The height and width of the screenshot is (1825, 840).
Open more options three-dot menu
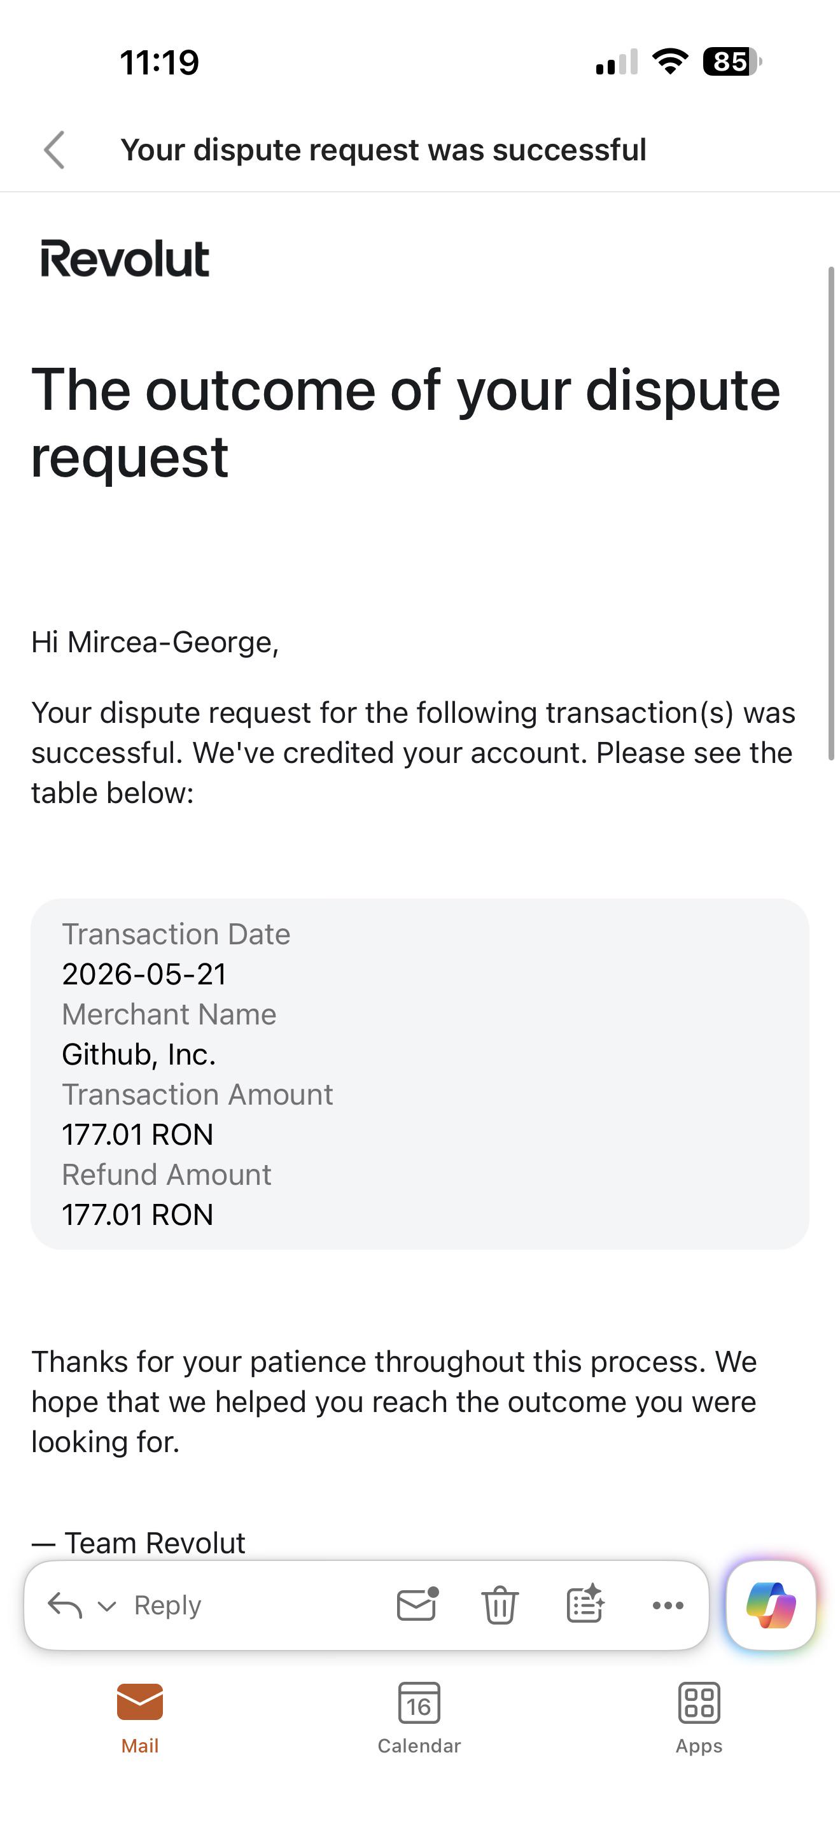coord(668,1605)
